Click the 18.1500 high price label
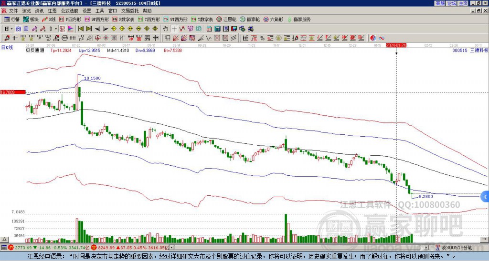The height and width of the screenshot is (261, 489). tap(92, 78)
